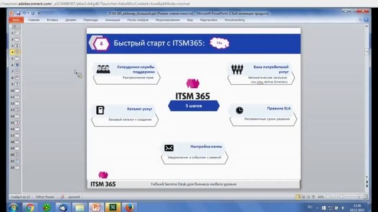Click the zoom slider handle

[x=341, y=197]
